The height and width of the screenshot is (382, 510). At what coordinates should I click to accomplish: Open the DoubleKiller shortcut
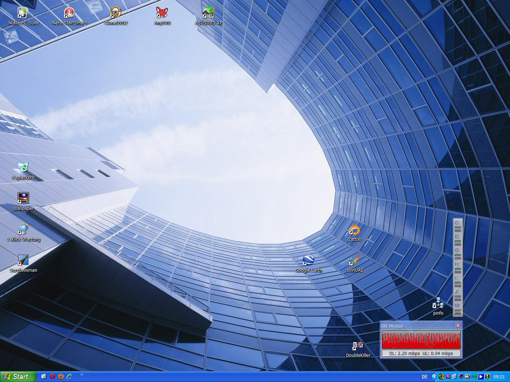(x=358, y=346)
